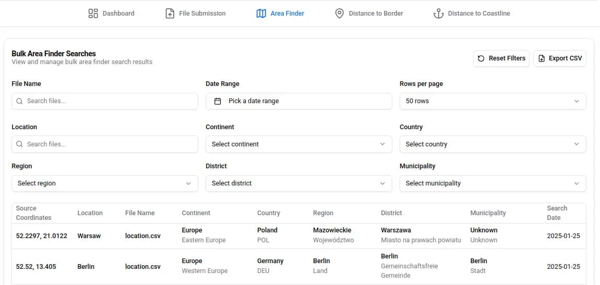Open the Rows per page dropdown

pyautogui.click(x=493, y=101)
